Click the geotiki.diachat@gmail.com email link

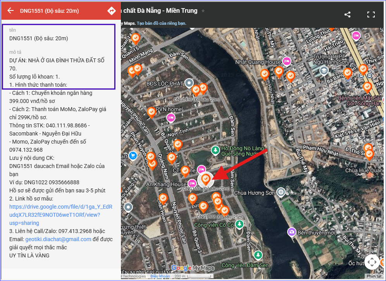coord(59,239)
